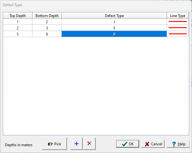Cancel the Defect Type dialog
Screen dimensions: 192x153
[x=153, y=144]
